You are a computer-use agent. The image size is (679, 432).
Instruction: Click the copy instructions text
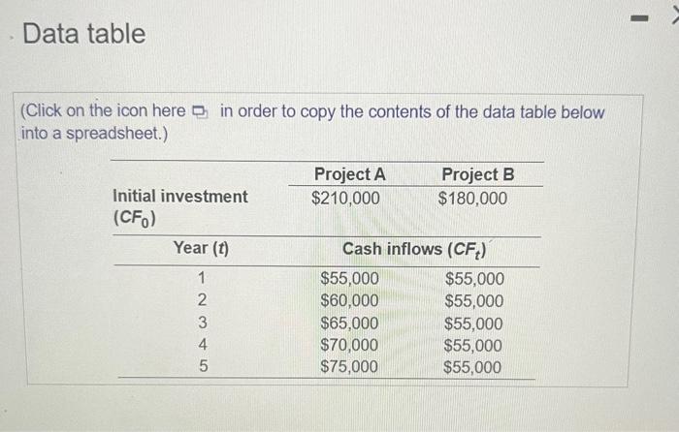point(312,122)
